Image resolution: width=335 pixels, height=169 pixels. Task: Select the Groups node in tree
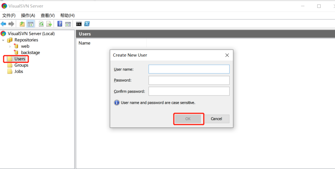pos(21,65)
